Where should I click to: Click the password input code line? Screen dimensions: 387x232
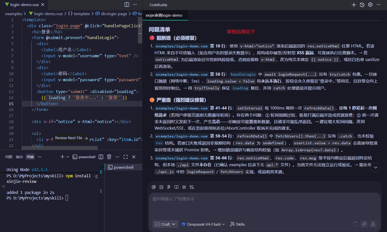tap(91, 80)
